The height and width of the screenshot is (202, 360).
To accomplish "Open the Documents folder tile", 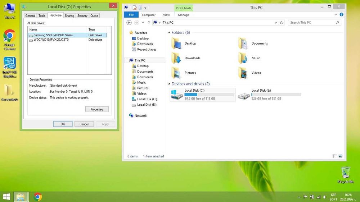I will [253, 43].
